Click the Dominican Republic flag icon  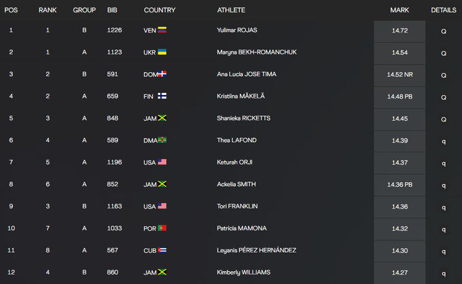(162, 74)
